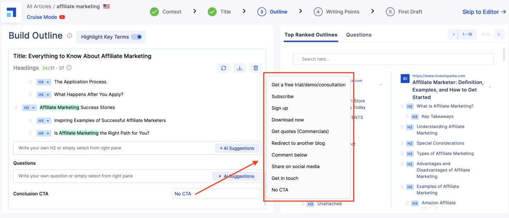The width and height of the screenshot is (509, 218).
Task: Click the app logo in top-left corner
Action: coord(12,12)
